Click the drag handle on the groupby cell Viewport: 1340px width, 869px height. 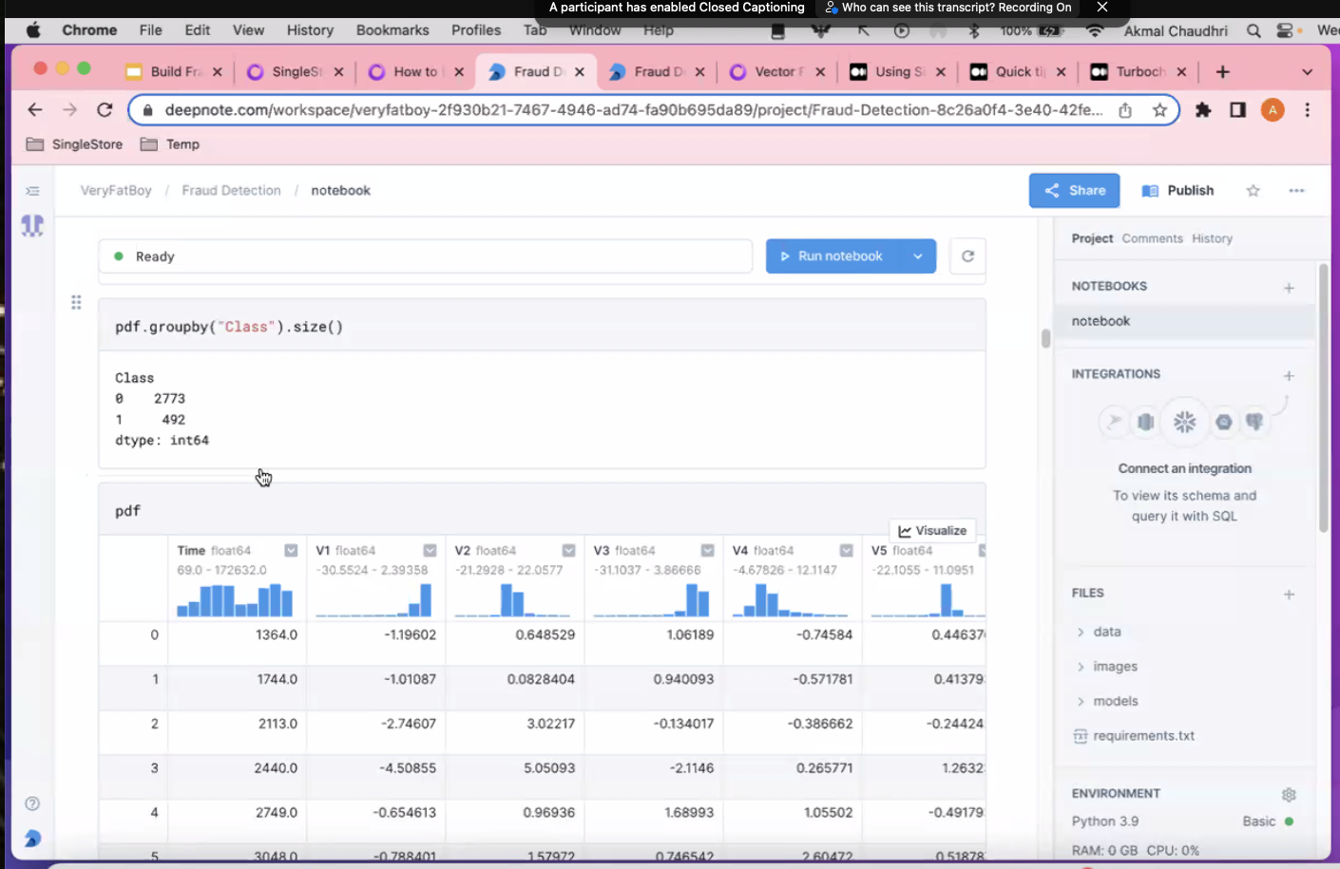tap(76, 303)
